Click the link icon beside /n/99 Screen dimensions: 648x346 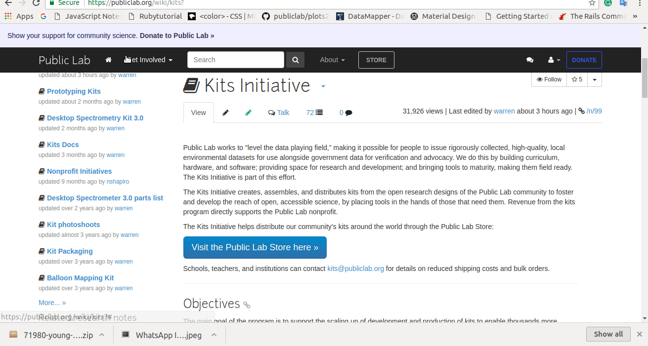click(x=581, y=111)
